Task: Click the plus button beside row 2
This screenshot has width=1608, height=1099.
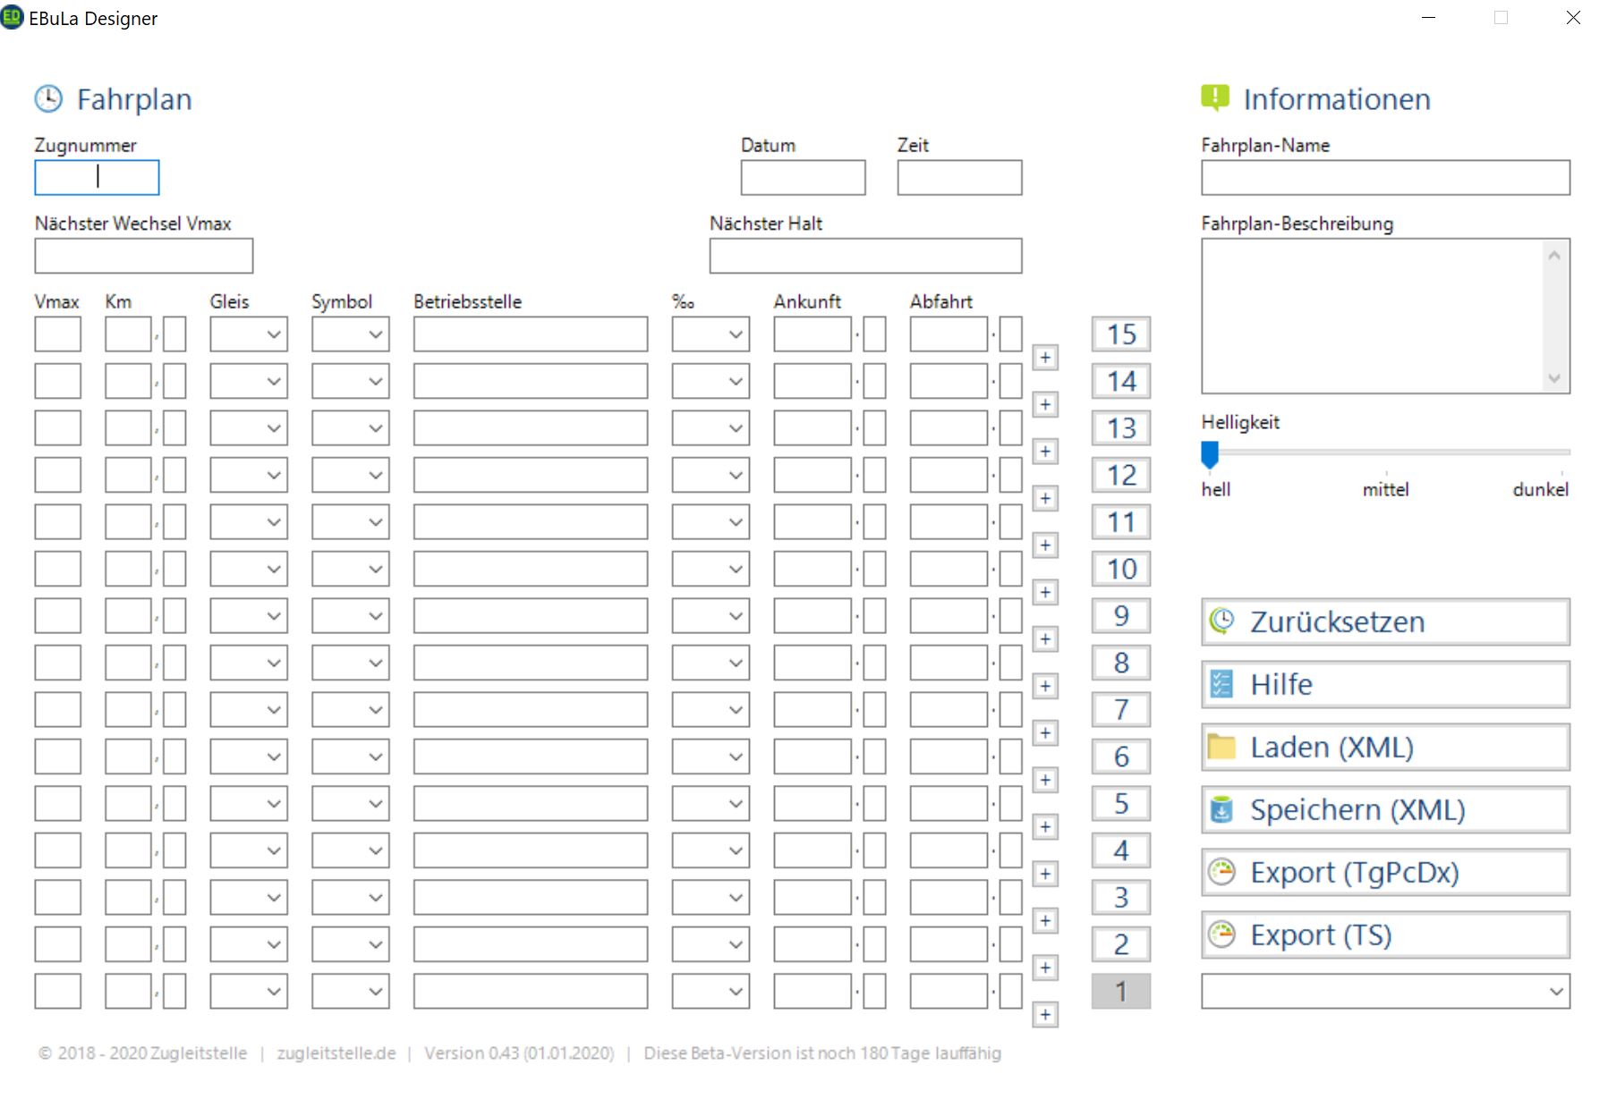Action: pos(1044,968)
